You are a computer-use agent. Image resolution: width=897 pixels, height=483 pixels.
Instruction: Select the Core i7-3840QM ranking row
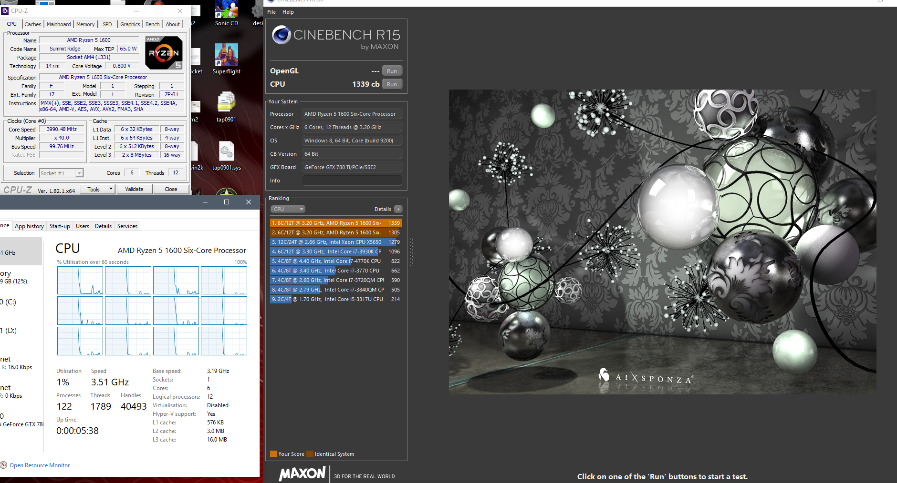click(336, 290)
